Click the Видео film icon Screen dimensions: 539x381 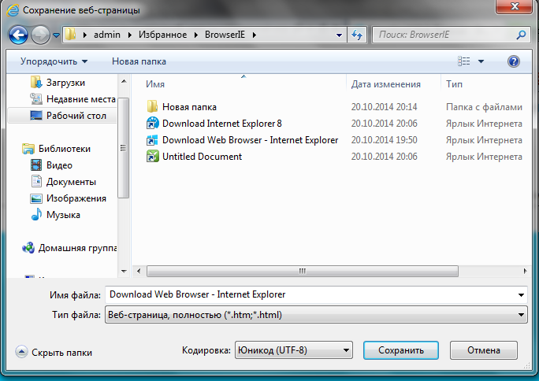pos(36,165)
